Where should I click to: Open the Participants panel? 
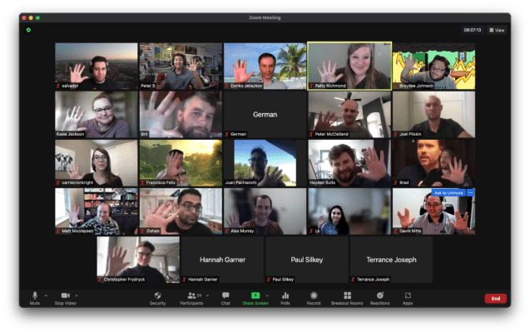coord(193,296)
